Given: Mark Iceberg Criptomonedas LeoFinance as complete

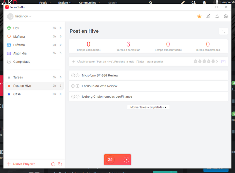Looking at the screenshot, I should [x=73, y=96].
